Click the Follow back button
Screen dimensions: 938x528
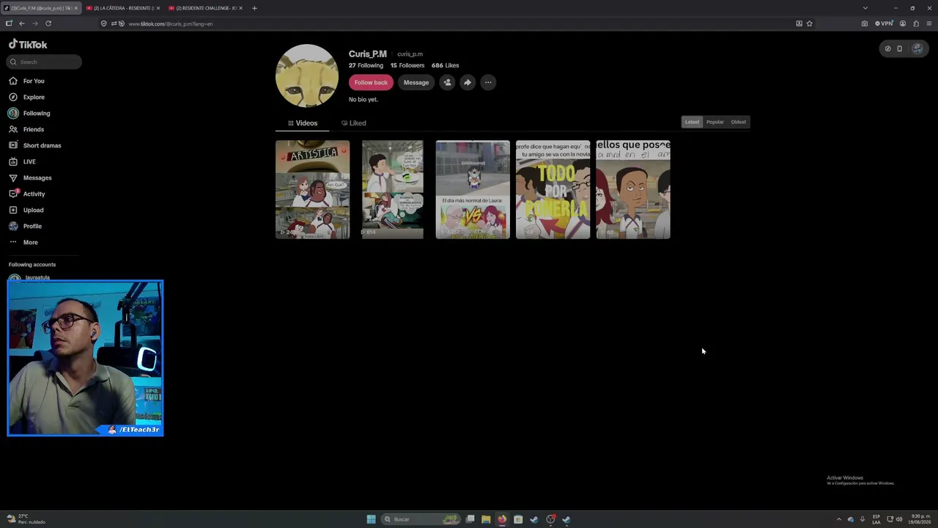click(371, 82)
